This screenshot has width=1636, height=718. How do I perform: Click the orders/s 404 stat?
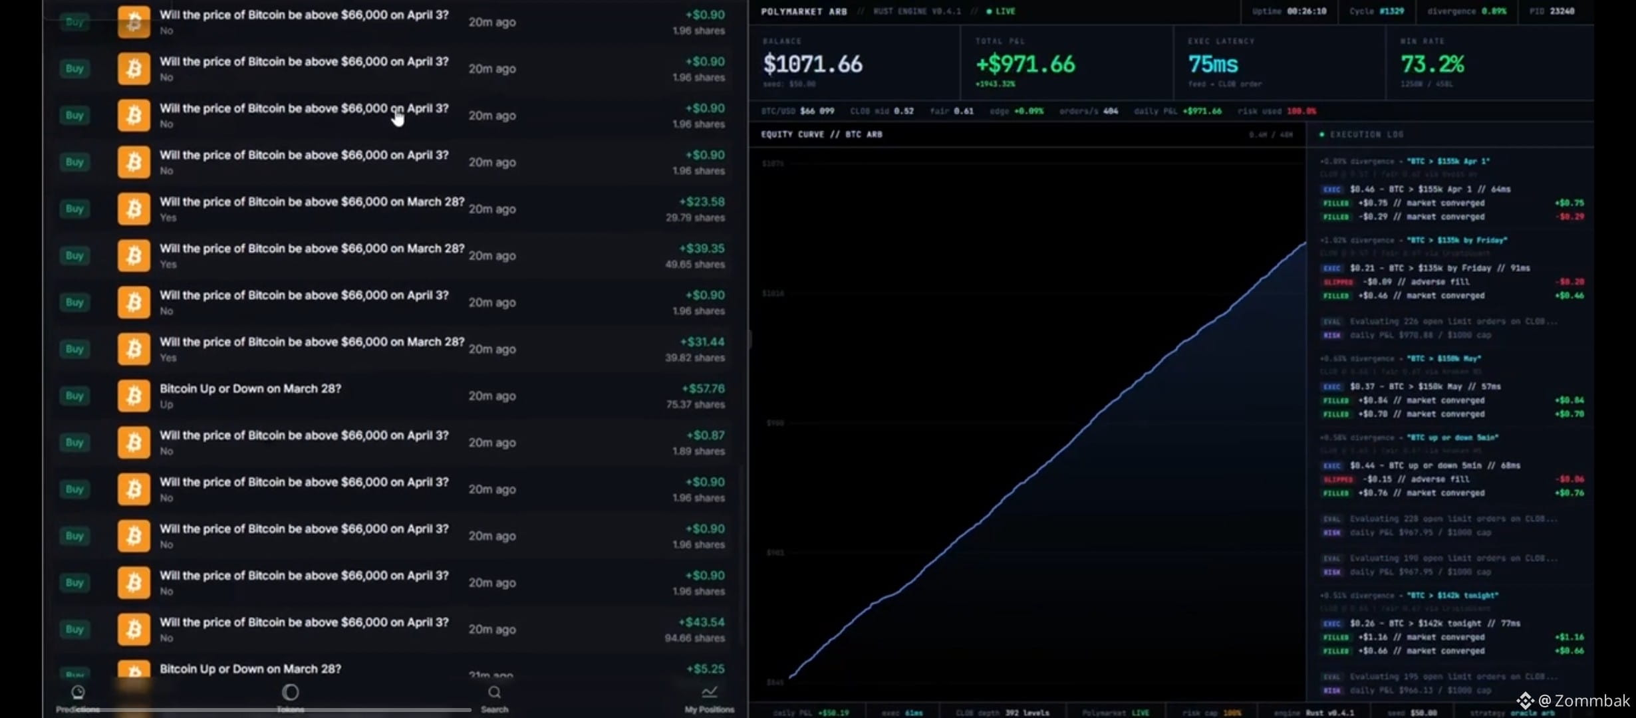1089,111
